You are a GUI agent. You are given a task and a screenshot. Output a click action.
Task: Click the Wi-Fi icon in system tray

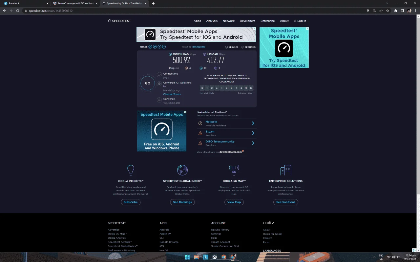389,257
